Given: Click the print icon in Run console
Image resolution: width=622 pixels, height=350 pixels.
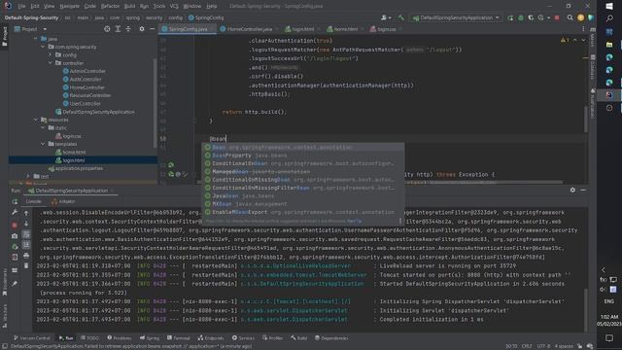Looking at the screenshot, I should (x=26, y=256).
